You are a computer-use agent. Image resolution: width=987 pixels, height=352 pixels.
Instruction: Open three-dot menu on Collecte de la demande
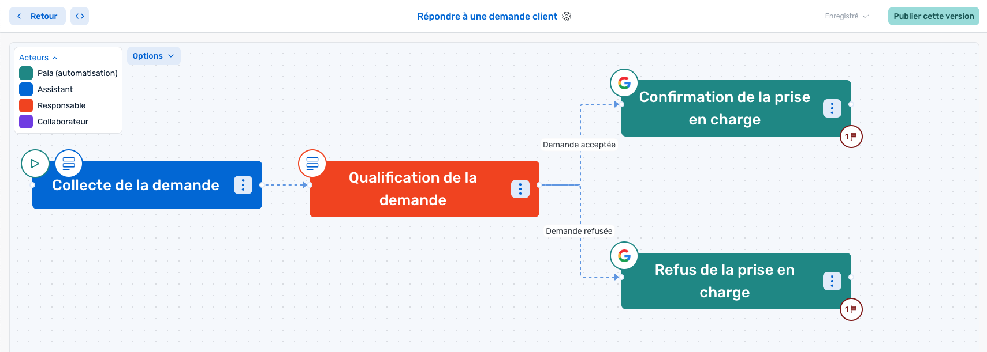point(243,185)
